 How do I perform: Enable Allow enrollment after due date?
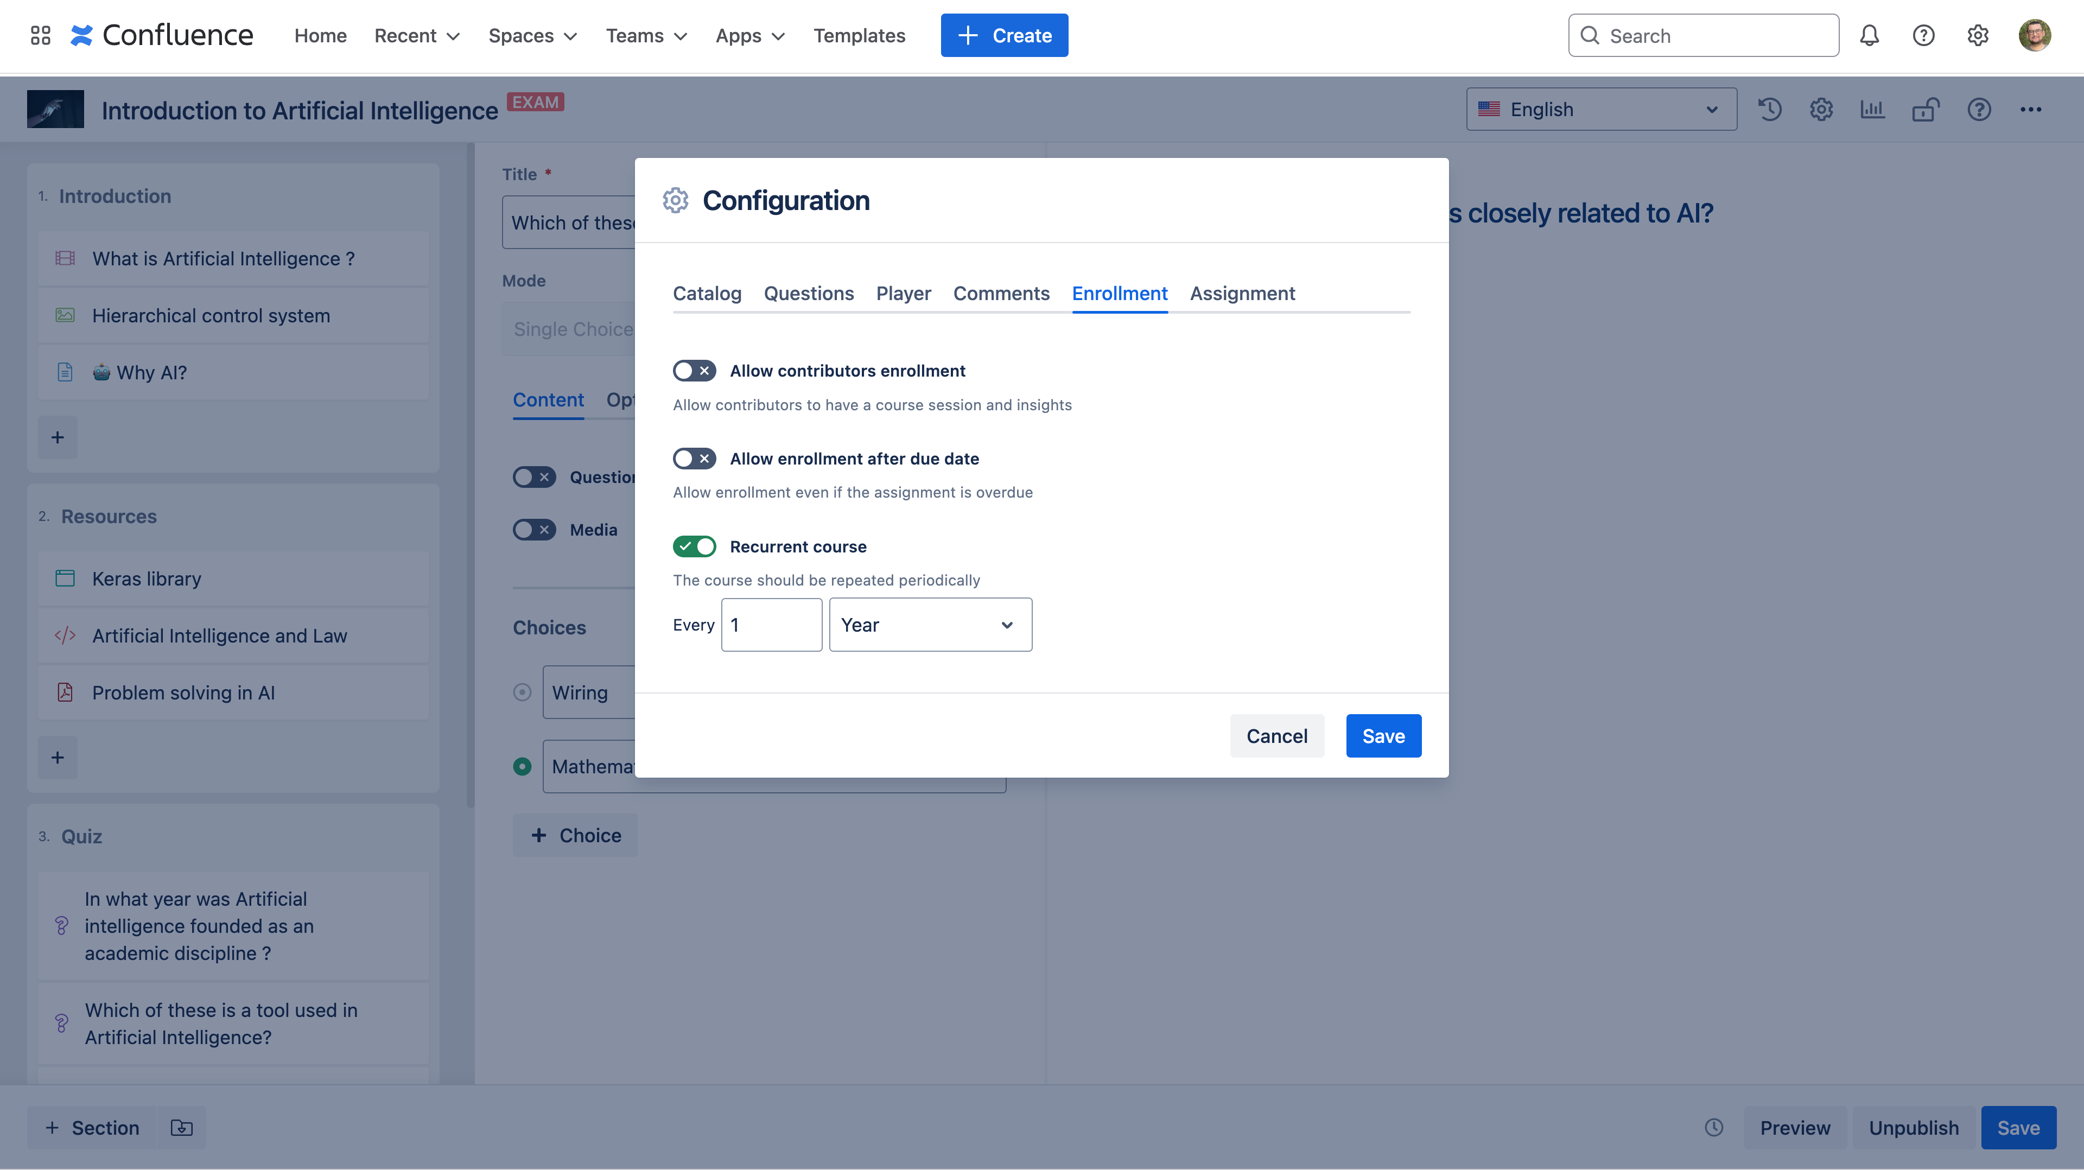(x=694, y=459)
